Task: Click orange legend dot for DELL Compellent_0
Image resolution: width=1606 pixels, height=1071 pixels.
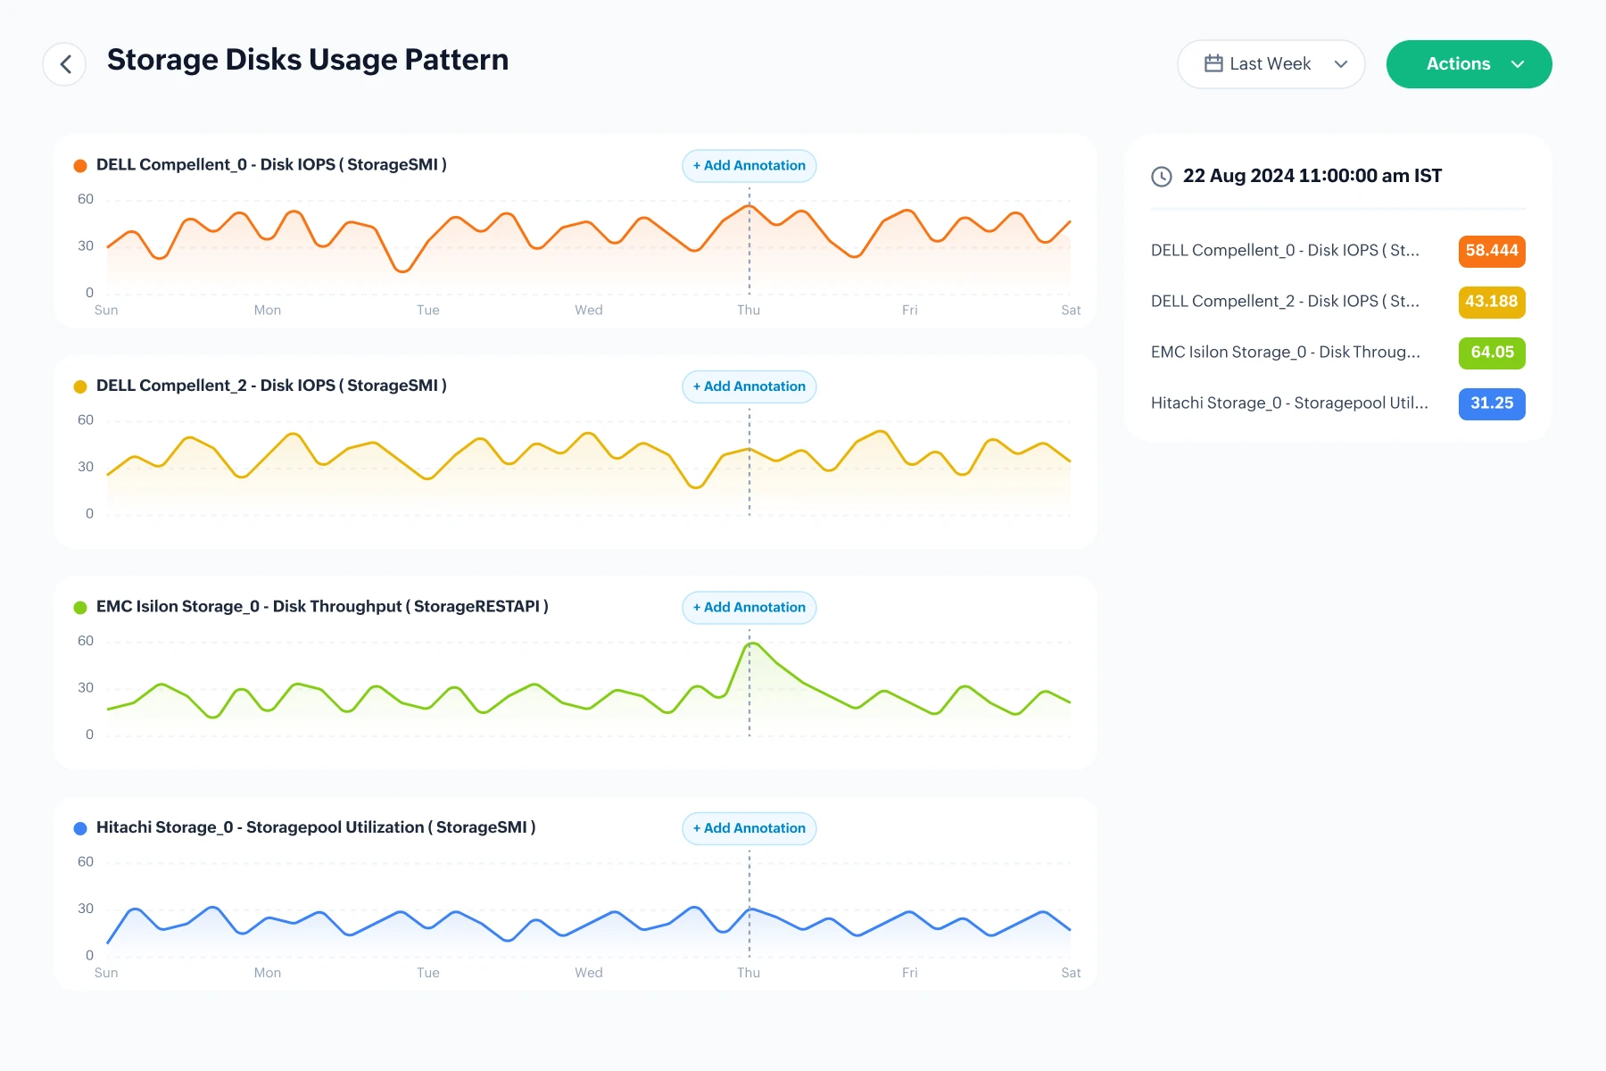Action: (80, 165)
